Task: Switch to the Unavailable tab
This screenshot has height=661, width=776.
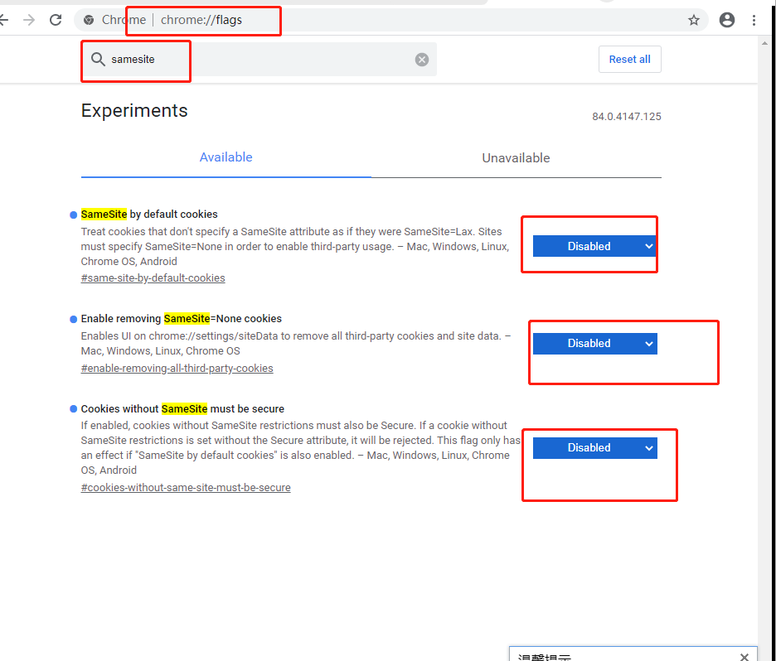Action: [516, 157]
